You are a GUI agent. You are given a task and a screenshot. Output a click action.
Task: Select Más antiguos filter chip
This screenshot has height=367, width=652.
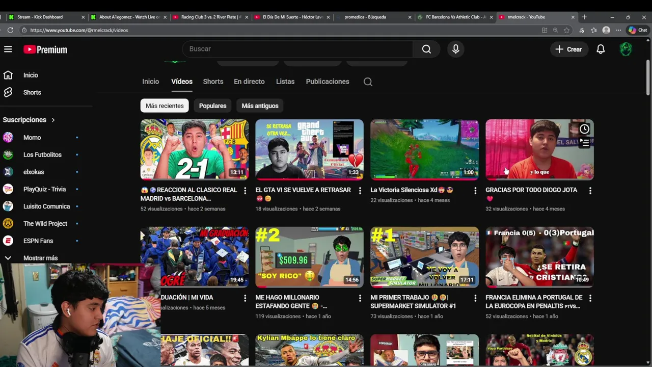click(x=260, y=106)
